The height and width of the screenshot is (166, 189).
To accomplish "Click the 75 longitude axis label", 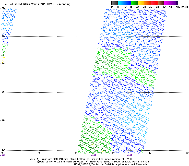I will 2,153.
